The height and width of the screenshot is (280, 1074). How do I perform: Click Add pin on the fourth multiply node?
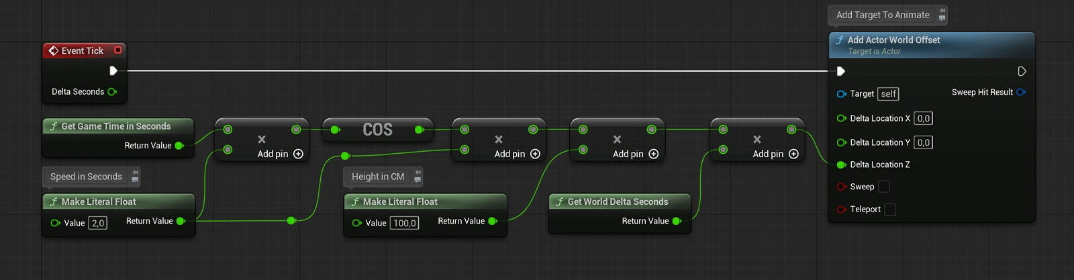coord(775,154)
